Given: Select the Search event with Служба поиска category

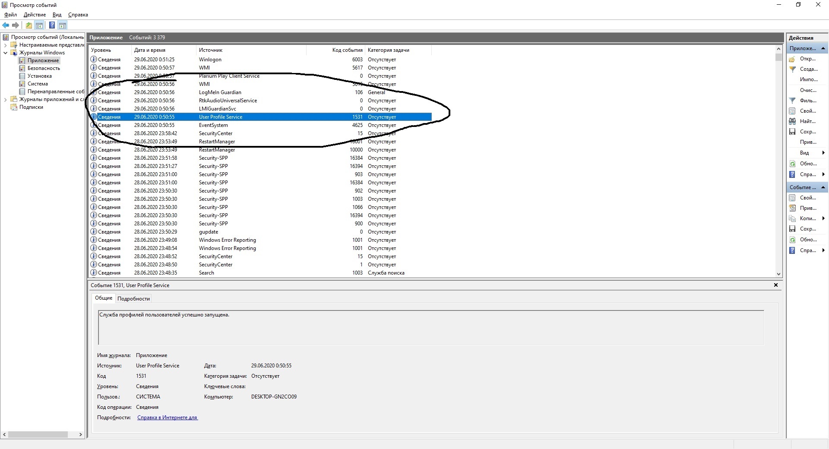Looking at the screenshot, I should (x=260, y=273).
